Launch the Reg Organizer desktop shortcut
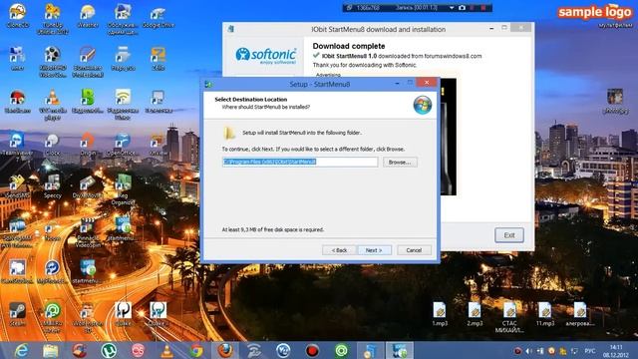Screen dimensions: 638x359 pyautogui.click(x=123, y=189)
